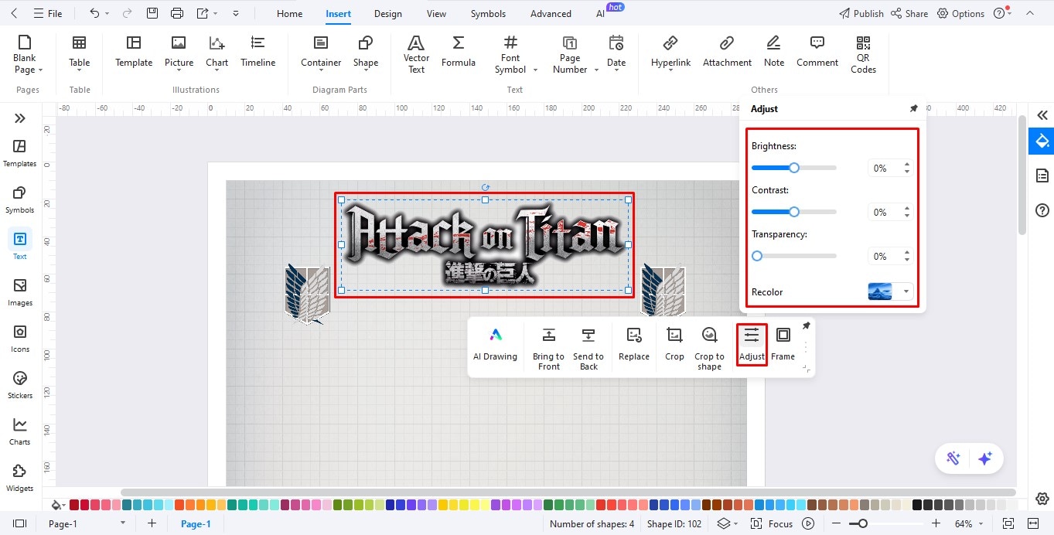1054x535 pixels.
Task: Open Font Symbol tool
Action: tap(510, 54)
